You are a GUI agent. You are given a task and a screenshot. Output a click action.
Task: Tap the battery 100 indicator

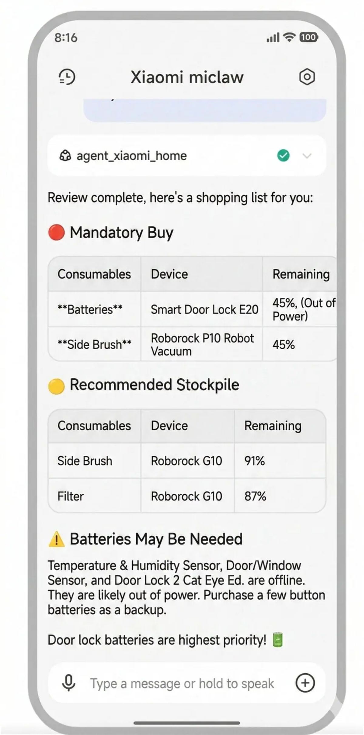tap(309, 37)
